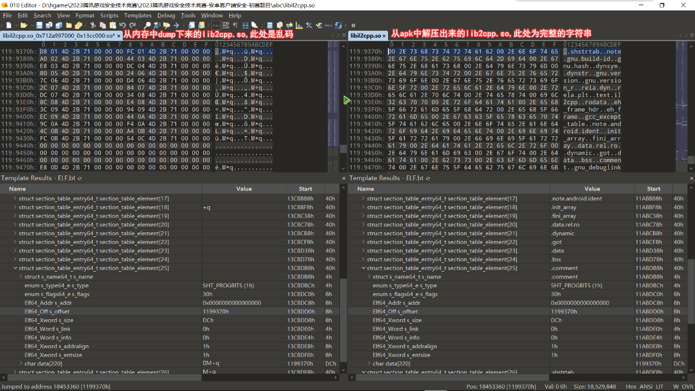Toggle the Hex edit-as mode icon
The width and height of the screenshot is (695, 391).
pos(216,25)
